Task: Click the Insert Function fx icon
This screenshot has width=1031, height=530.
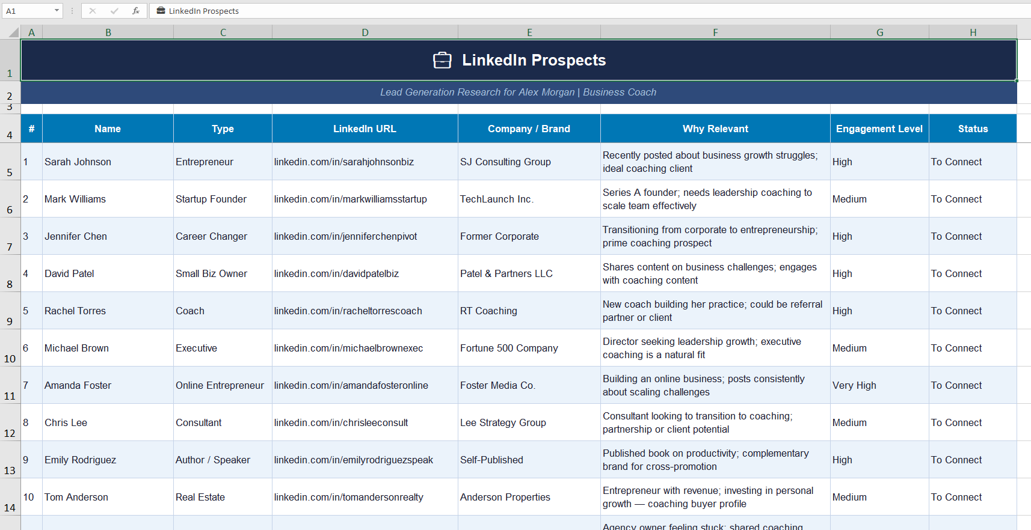Action: [x=136, y=11]
